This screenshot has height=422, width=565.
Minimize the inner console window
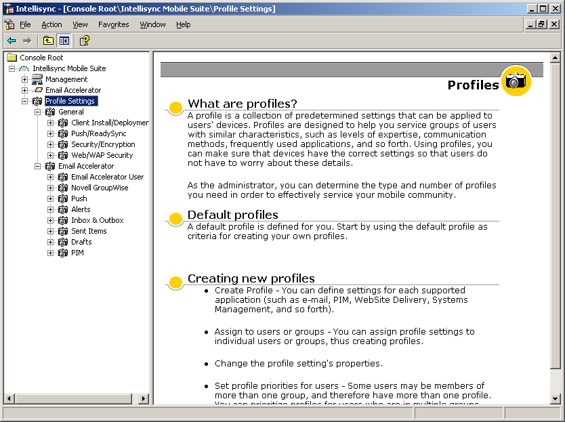[530, 24]
